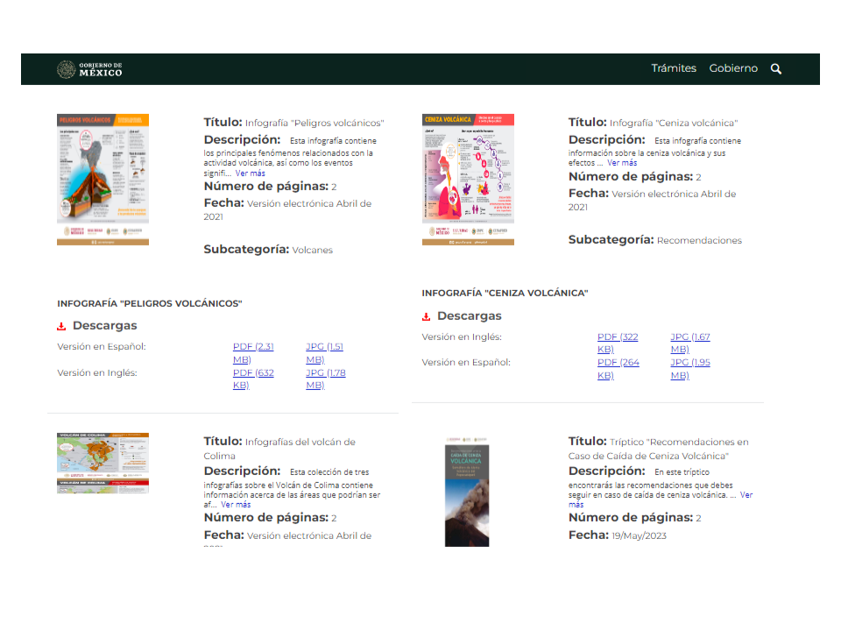Open the Gobierno menu item
This screenshot has width=841, height=631.
pyautogui.click(x=733, y=68)
